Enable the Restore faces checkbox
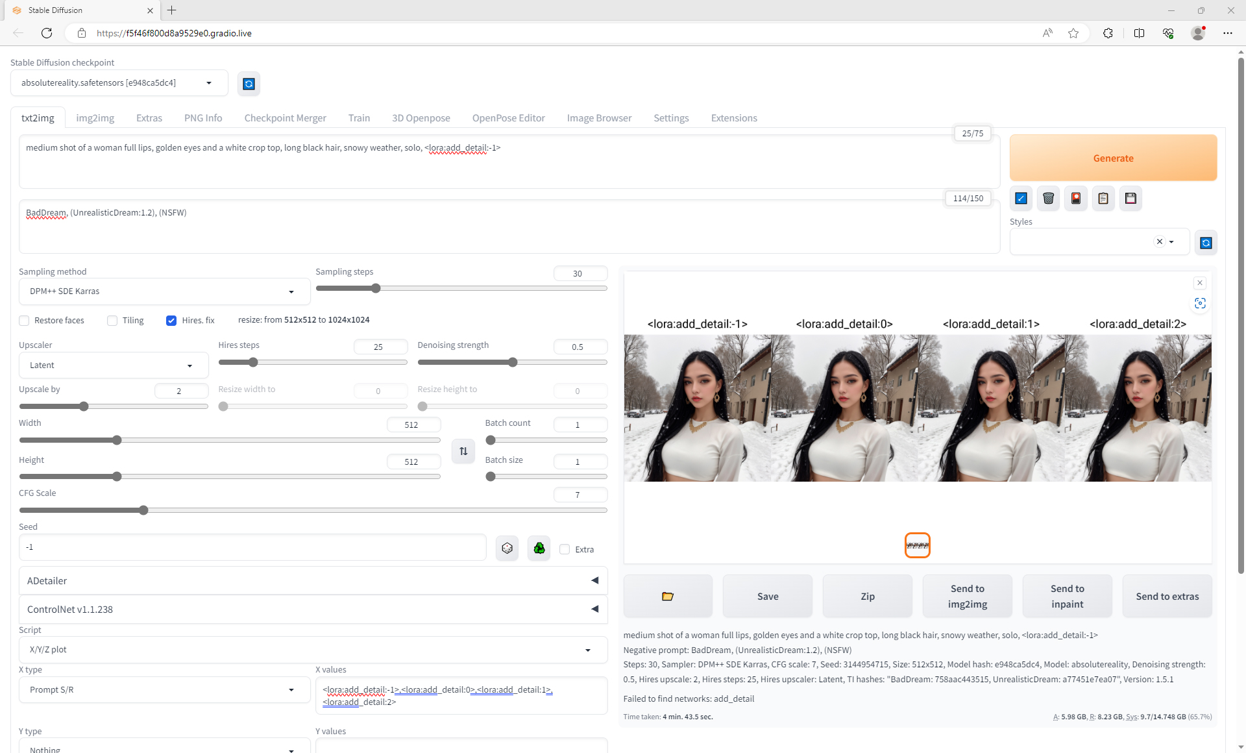The image size is (1246, 753). pyautogui.click(x=24, y=321)
